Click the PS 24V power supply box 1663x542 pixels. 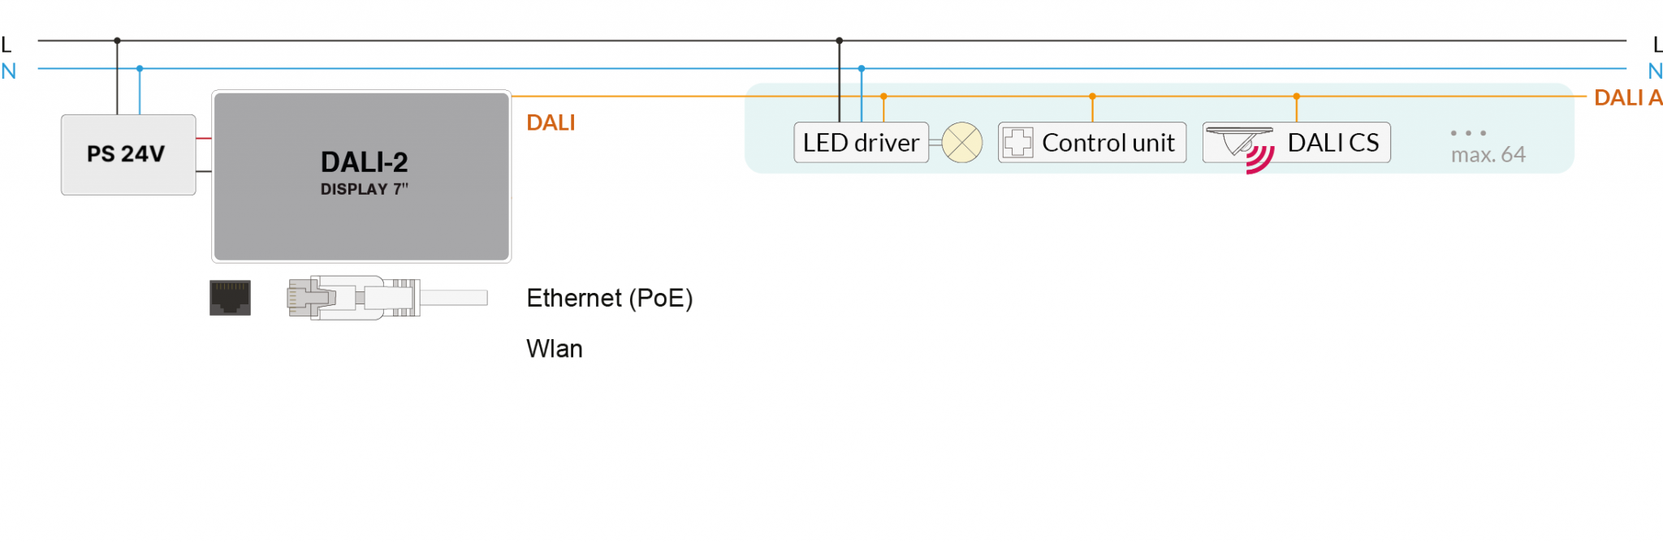128,155
